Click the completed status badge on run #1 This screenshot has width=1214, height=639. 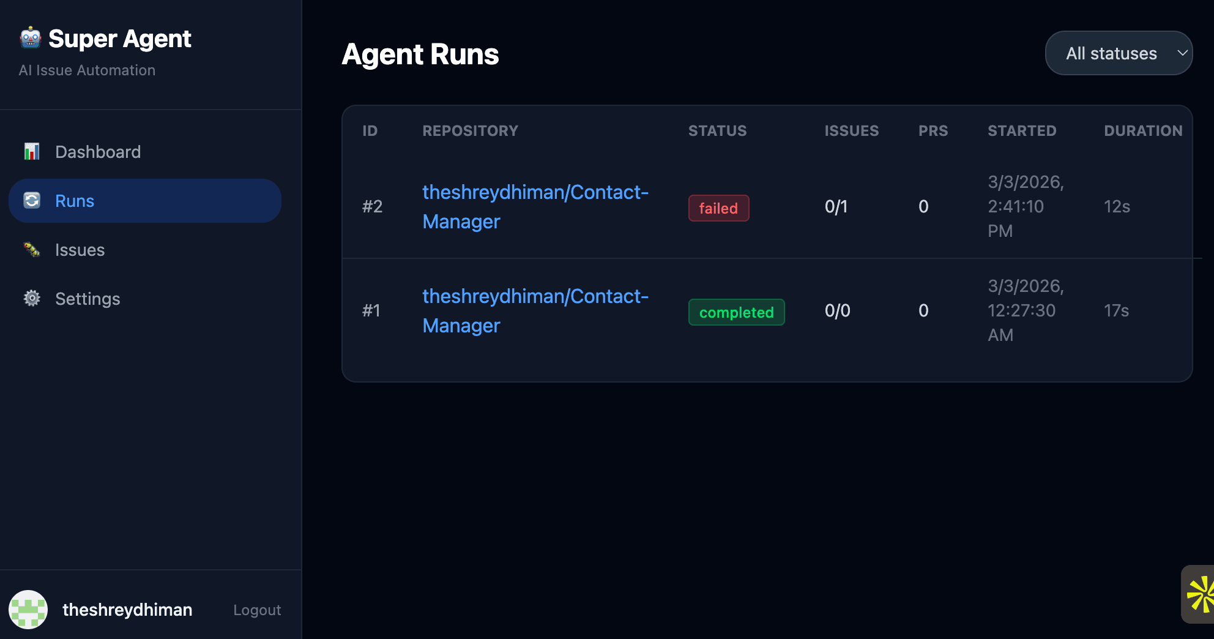pos(736,312)
